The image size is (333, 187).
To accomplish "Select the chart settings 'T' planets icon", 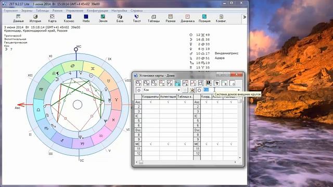I will 138,83.
